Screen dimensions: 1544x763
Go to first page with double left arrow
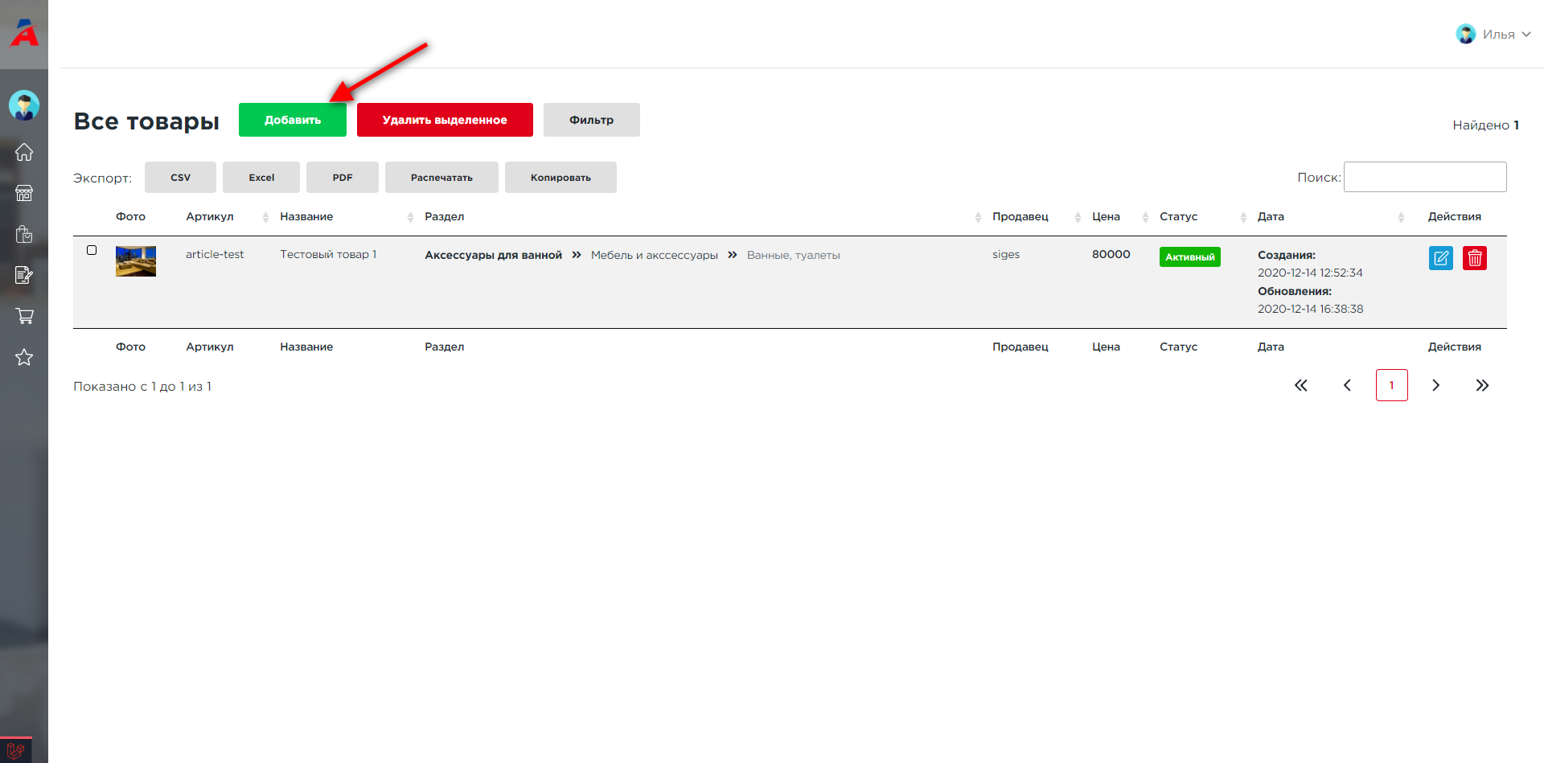(1301, 385)
